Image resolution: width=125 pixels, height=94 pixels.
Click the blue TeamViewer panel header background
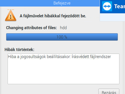[x=113, y=12]
